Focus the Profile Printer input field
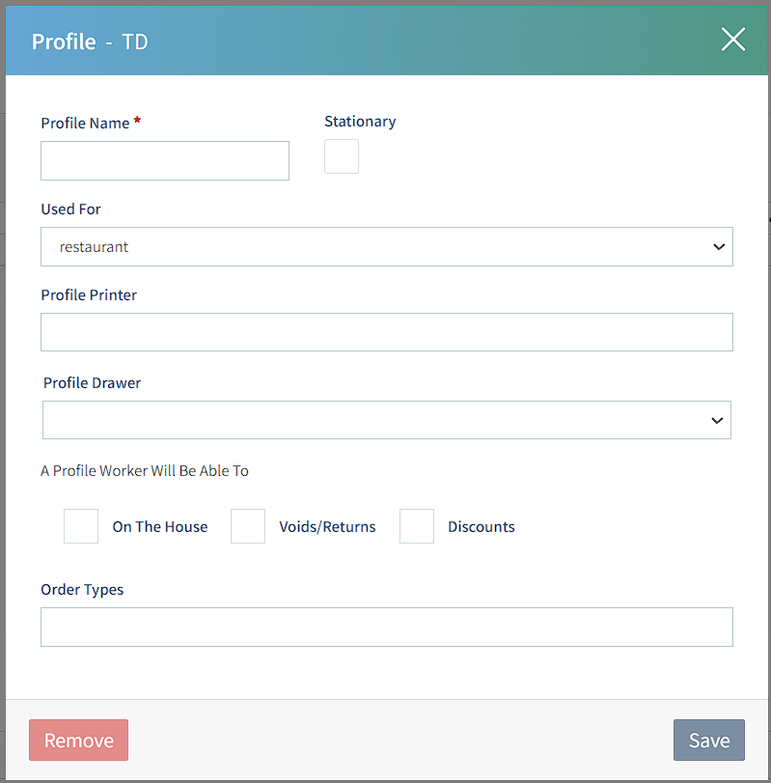The height and width of the screenshot is (783, 771). 387,332
